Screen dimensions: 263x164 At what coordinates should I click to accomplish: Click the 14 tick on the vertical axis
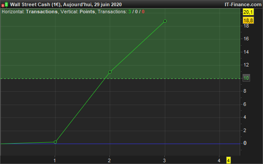tap(246, 52)
